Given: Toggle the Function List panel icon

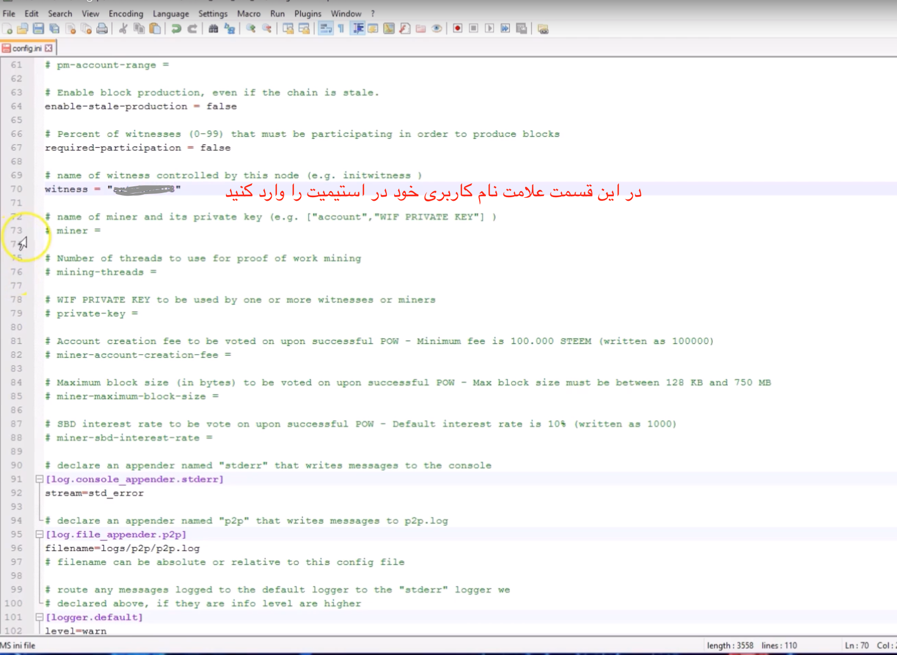Looking at the screenshot, I should (405, 29).
